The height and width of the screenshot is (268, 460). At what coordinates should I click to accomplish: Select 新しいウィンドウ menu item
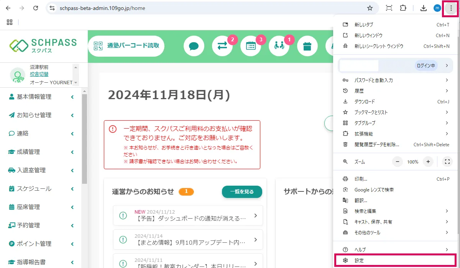pyautogui.click(x=396, y=35)
